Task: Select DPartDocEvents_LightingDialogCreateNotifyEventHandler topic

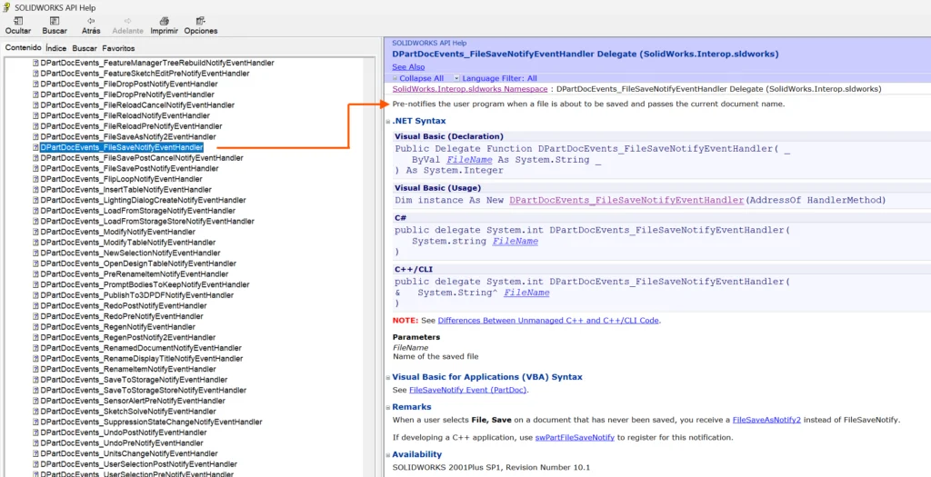Action: 143,201
